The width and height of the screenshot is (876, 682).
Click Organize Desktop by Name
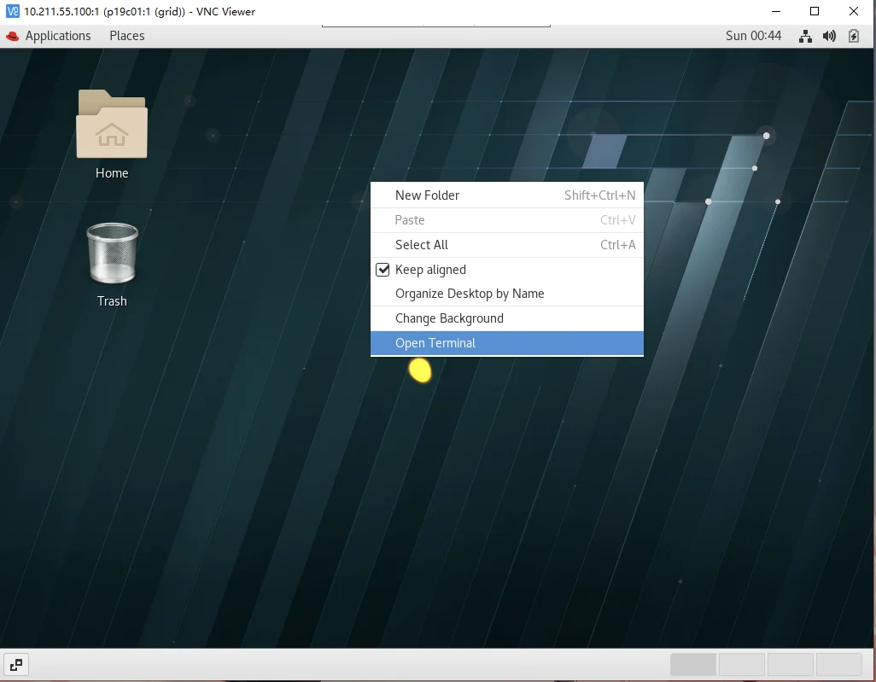(x=506, y=294)
